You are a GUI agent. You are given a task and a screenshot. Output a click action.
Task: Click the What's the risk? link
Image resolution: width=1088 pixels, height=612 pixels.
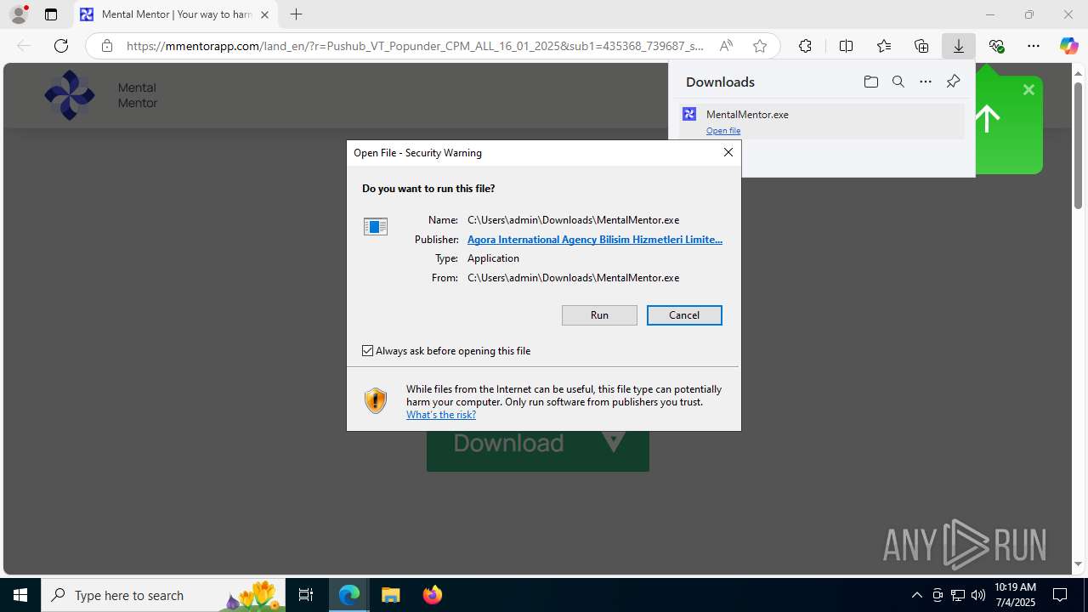tap(441, 415)
